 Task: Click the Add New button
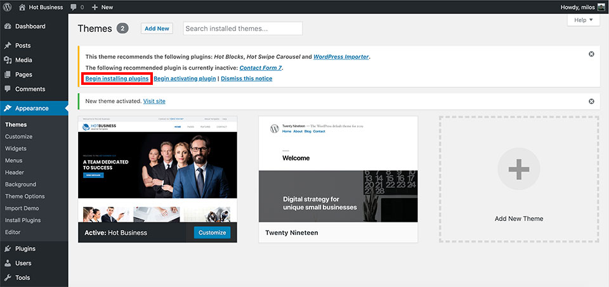tap(157, 29)
